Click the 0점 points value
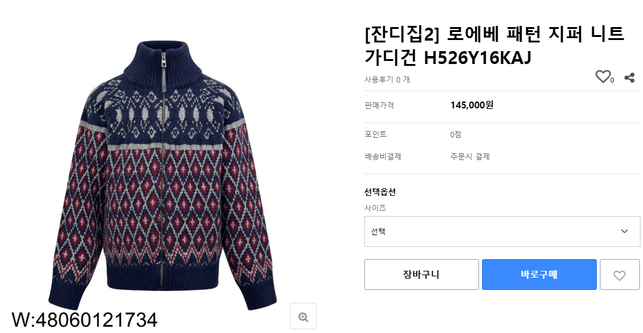This screenshot has width=643, height=333. [456, 134]
